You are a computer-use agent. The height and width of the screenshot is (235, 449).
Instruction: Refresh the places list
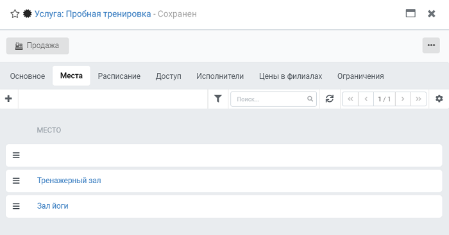[x=330, y=99]
